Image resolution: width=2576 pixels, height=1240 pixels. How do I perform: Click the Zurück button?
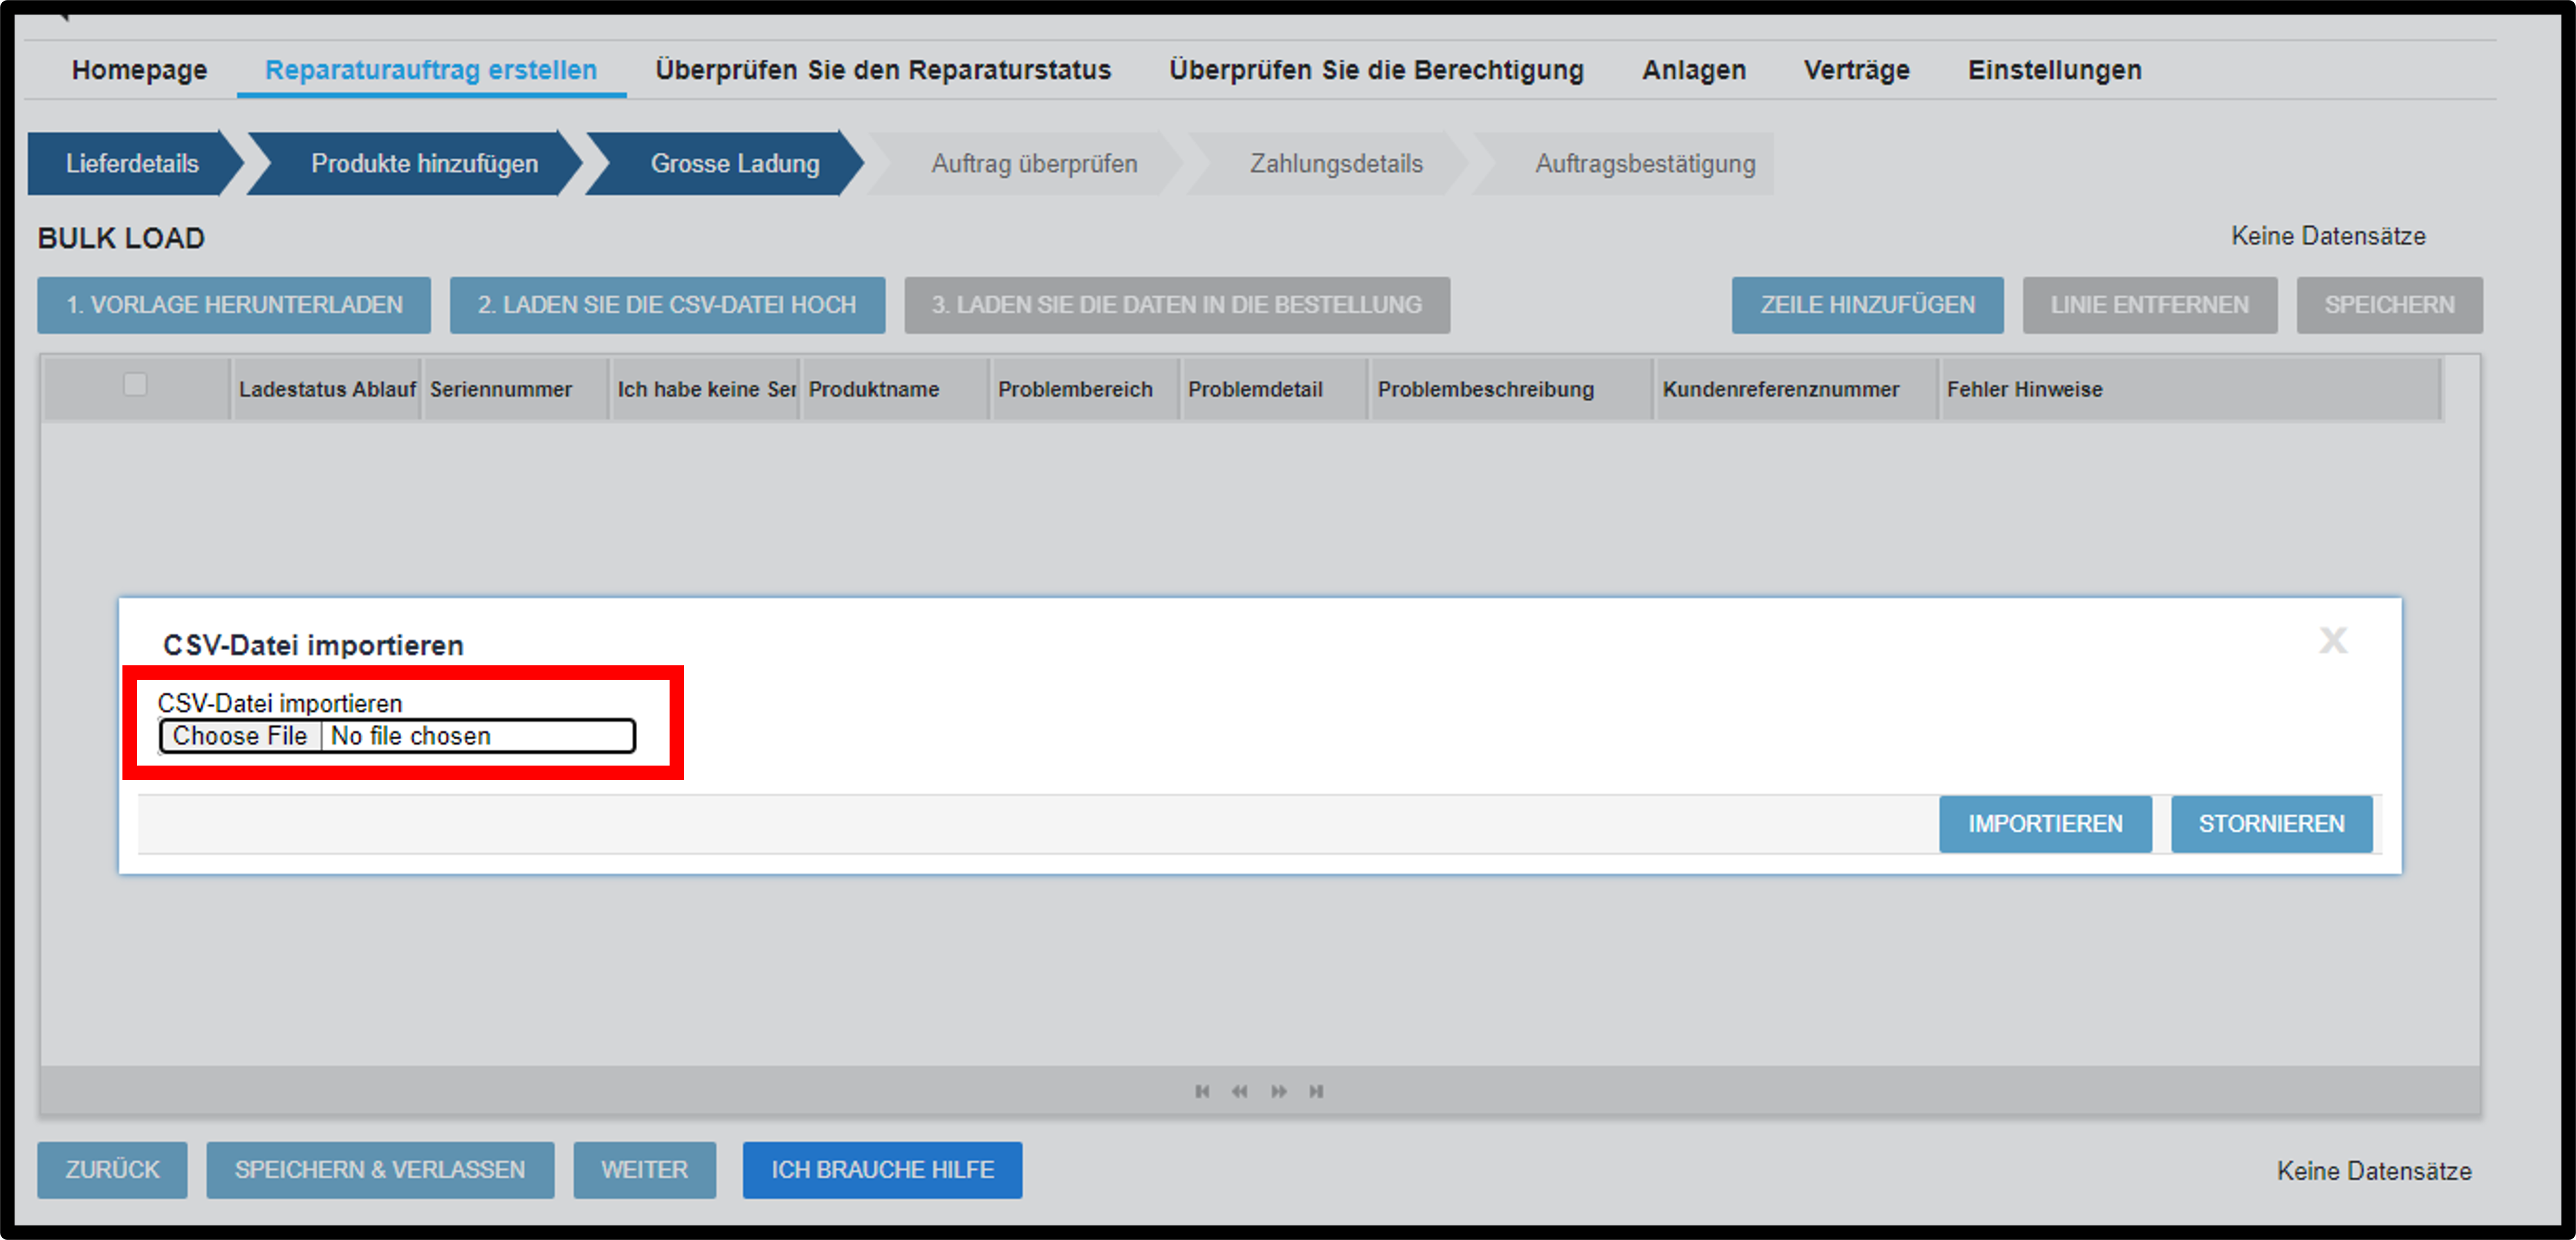click(112, 1170)
